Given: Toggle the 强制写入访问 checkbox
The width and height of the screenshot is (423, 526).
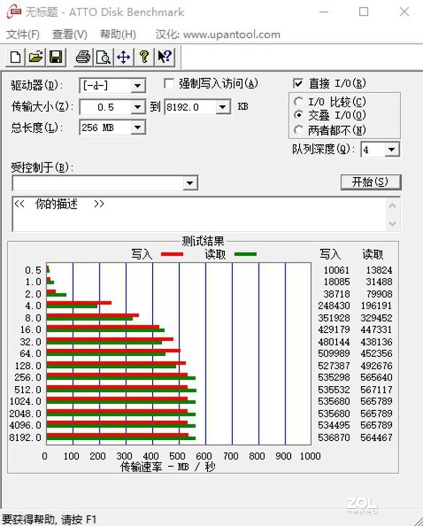Looking at the screenshot, I should 169,83.
